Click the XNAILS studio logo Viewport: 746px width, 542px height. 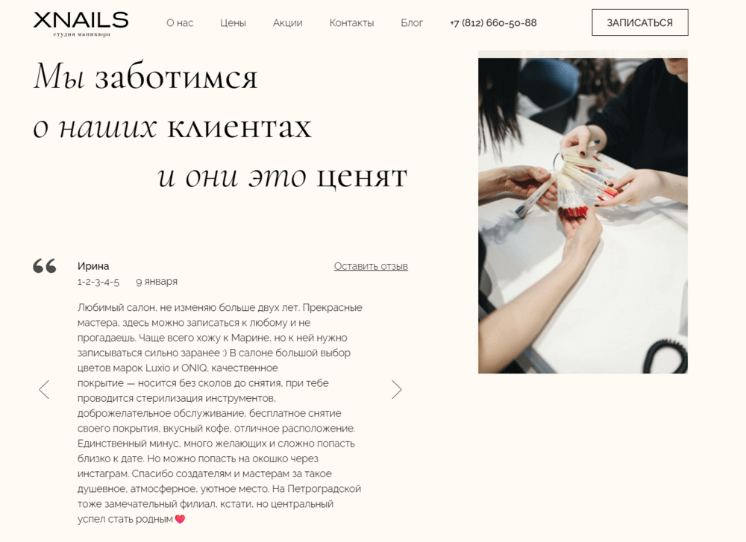click(x=81, y=24)
